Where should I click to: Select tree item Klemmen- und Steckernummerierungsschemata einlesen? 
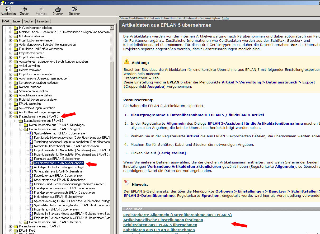(69, 184)
